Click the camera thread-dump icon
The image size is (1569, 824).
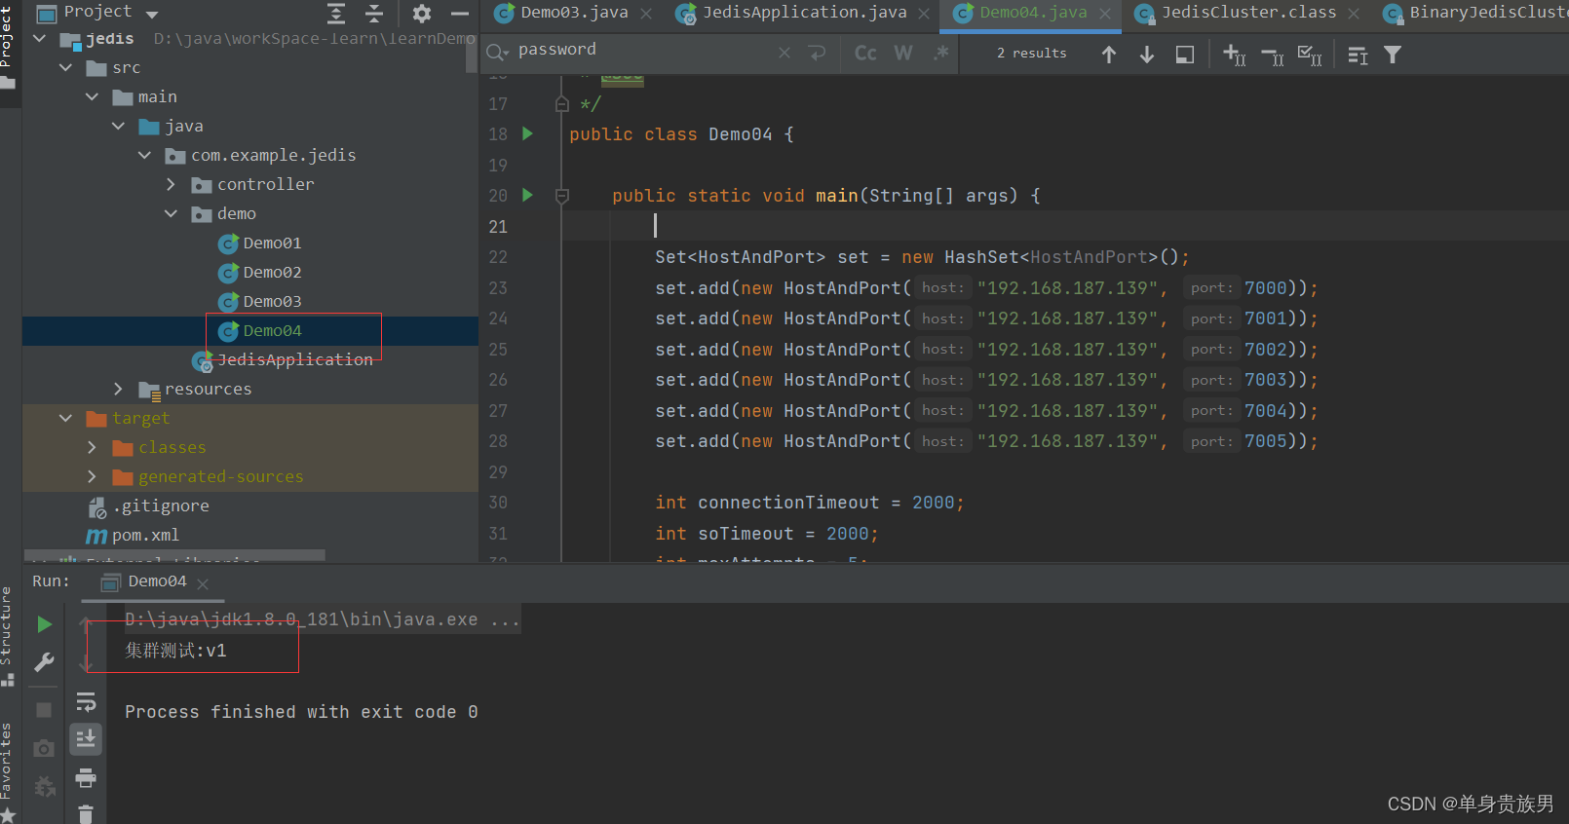(x=44, y=748)
